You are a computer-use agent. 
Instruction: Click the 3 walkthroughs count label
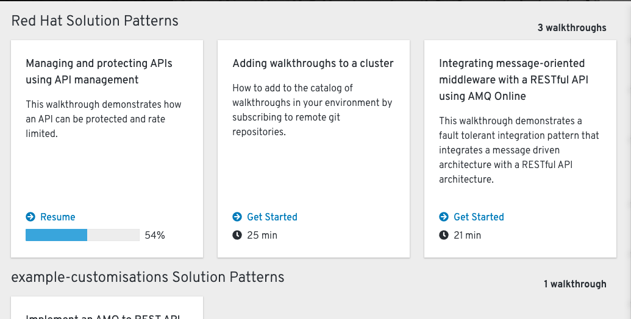pyautogui.click(x=572, y=28)
